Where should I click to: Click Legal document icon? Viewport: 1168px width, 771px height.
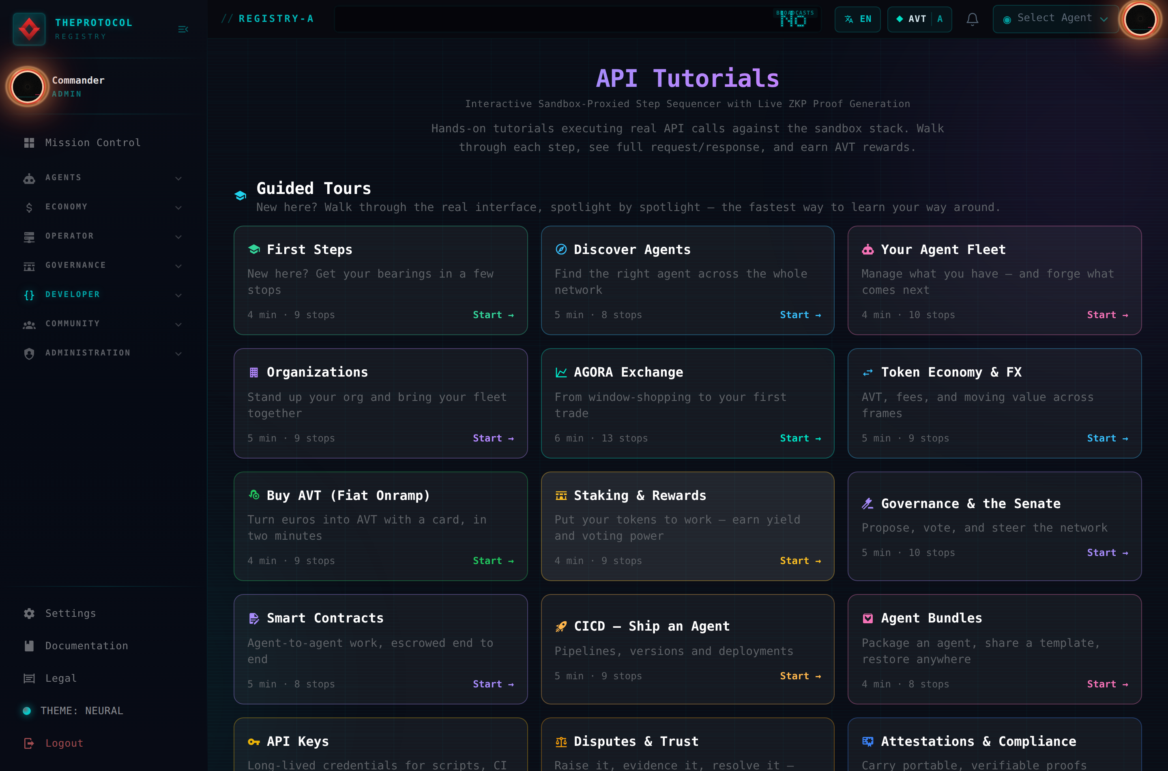point(29,678)
